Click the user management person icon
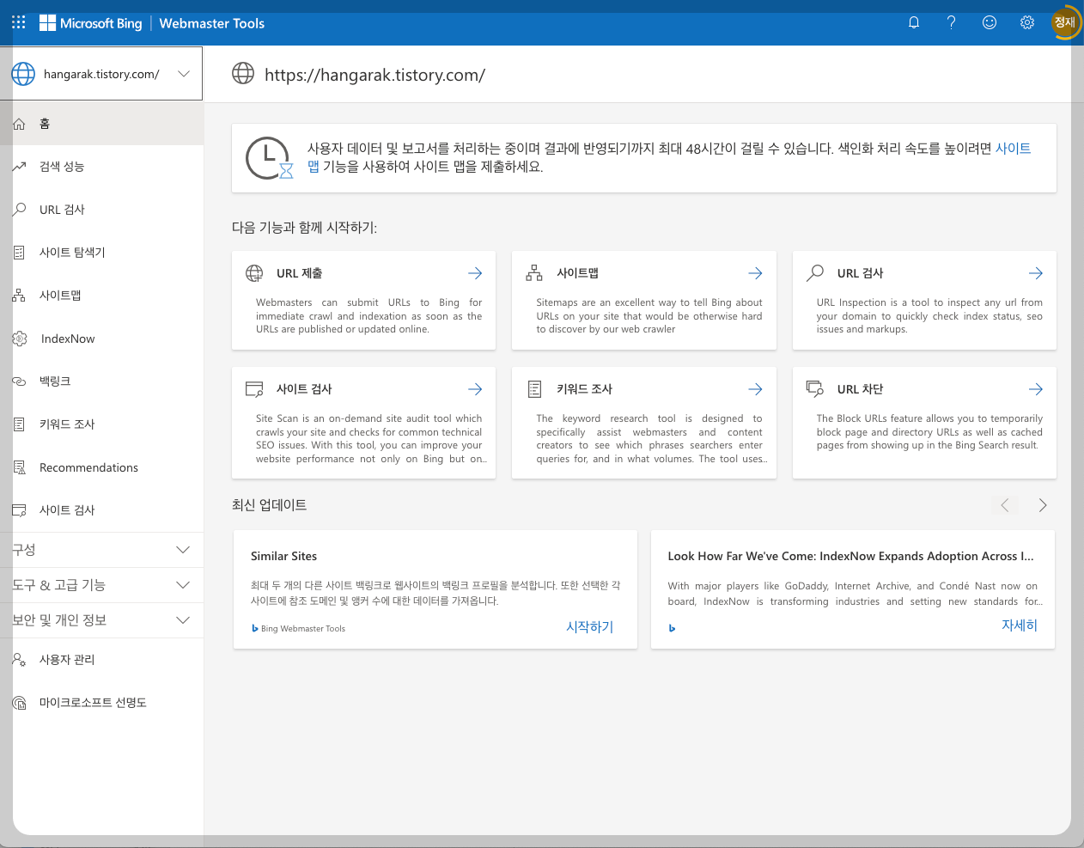Viewport: 1084px width, 848px height. 19,660
